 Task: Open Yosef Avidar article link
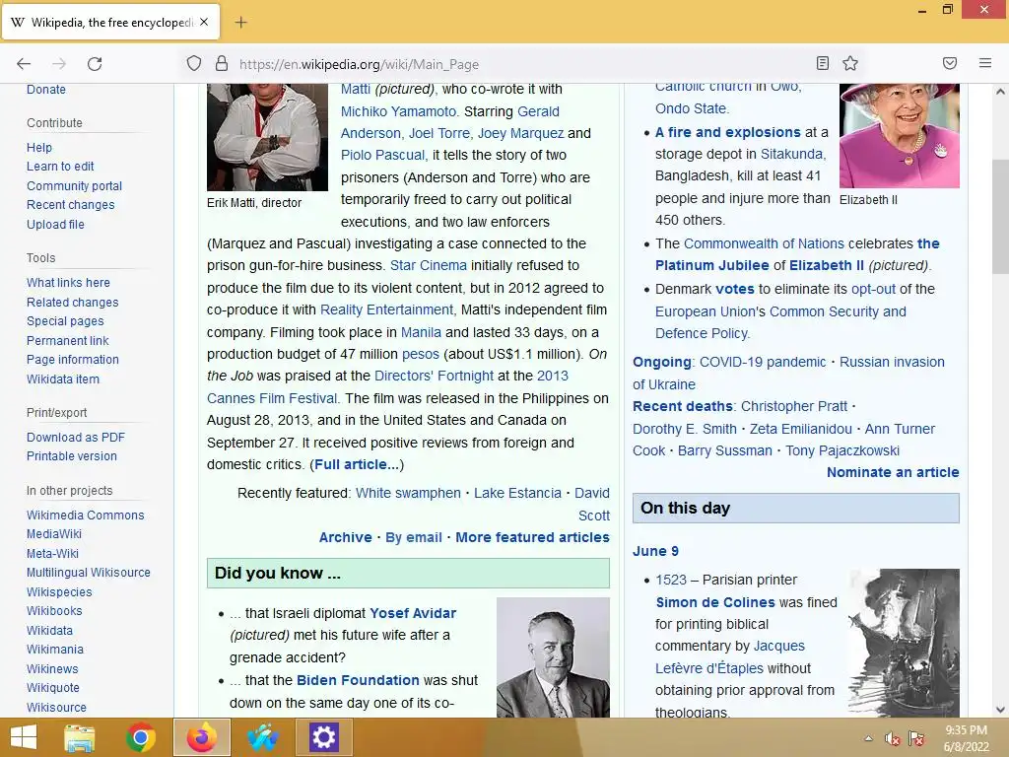[x=413, y=613]
